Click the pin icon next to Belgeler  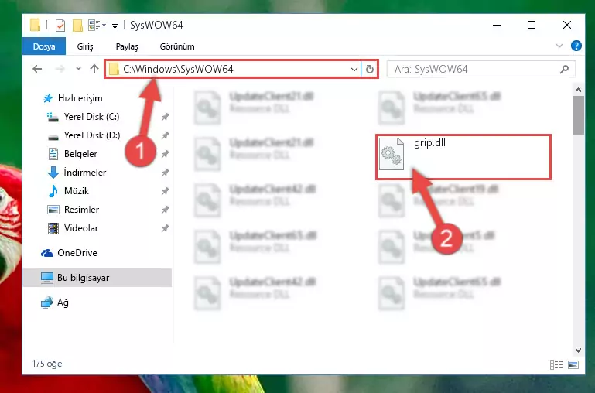coord(165,154)
